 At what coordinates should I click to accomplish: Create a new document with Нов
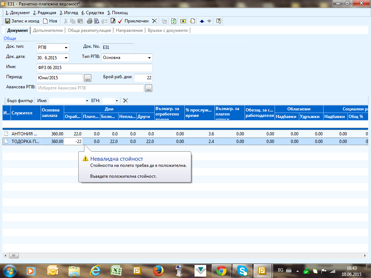(x=50, y=21)
